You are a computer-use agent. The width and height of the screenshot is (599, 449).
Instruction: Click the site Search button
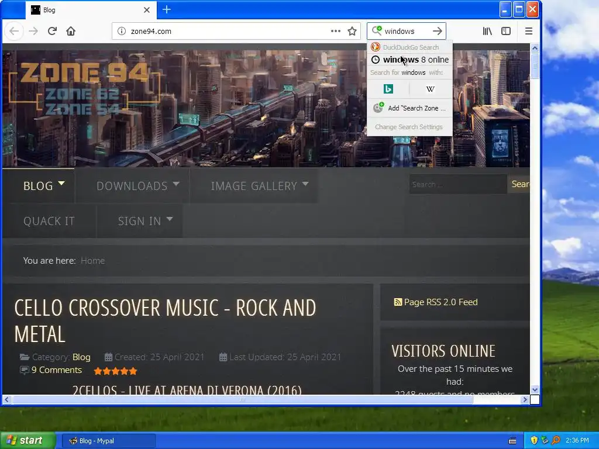(520, 184)
